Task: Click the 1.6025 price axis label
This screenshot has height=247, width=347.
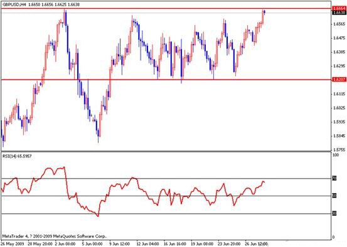Action: [x=339, y=108]
